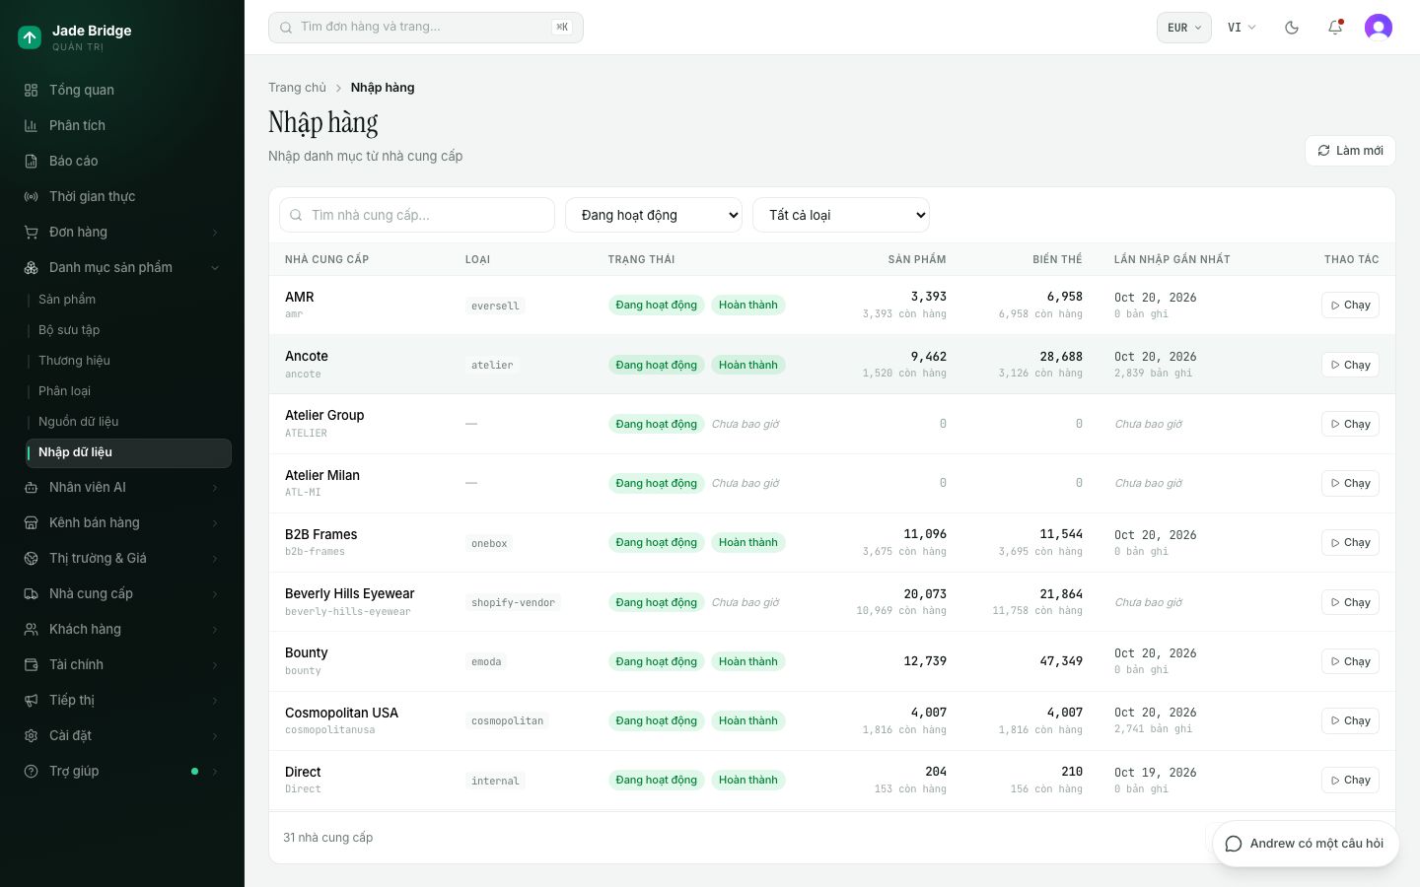Expand Thị trường & Giá menu
1420x887 pixels.
coord(122,558)
